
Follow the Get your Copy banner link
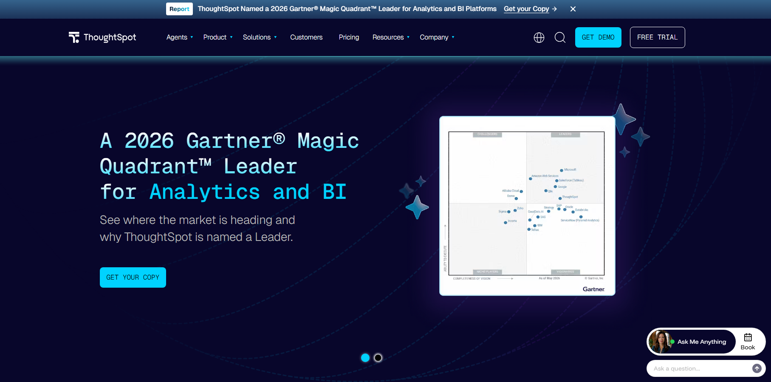click(x=530, y=9)
